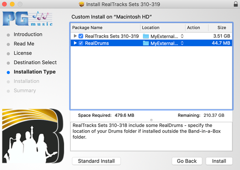
Task: Click the Band-in-a-Box silhouette artwork
Action: coord(33,136)
